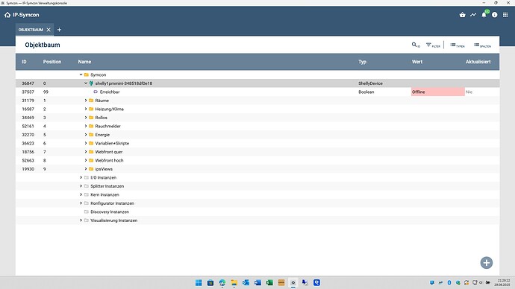515x289 pixels.
Task: Click the IP-Symcon home icon
Action: pos(7,15)
